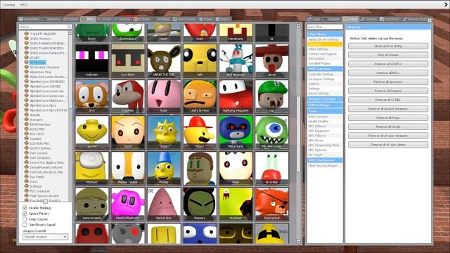
Task: Click Stop all Sounds button
Action: pyautogui.click(x=388, y=55)
